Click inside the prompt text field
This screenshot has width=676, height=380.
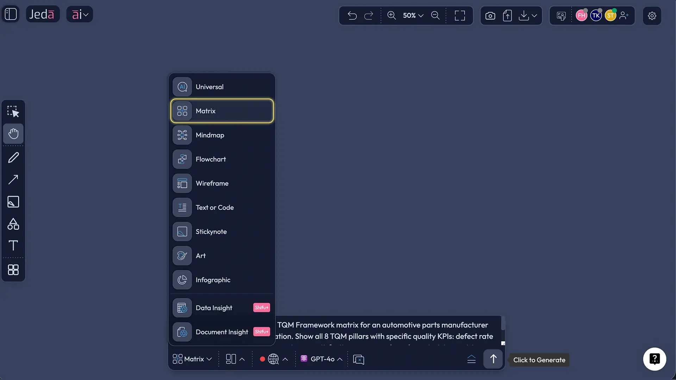click(387, 331)
